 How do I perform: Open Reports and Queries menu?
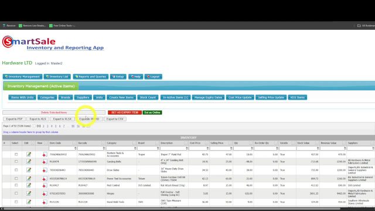pyautogui.click(x=91, y=77)
